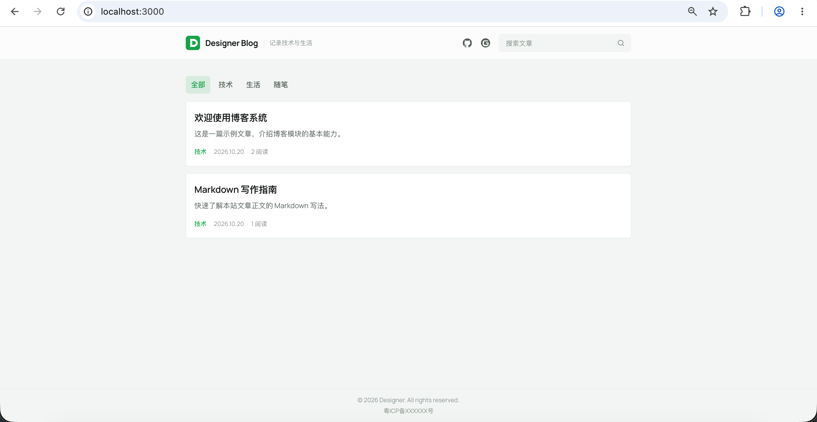The height and width of the screenshot is (422, 817).
Task: Go back with browser back arrow
Action: 15,12
